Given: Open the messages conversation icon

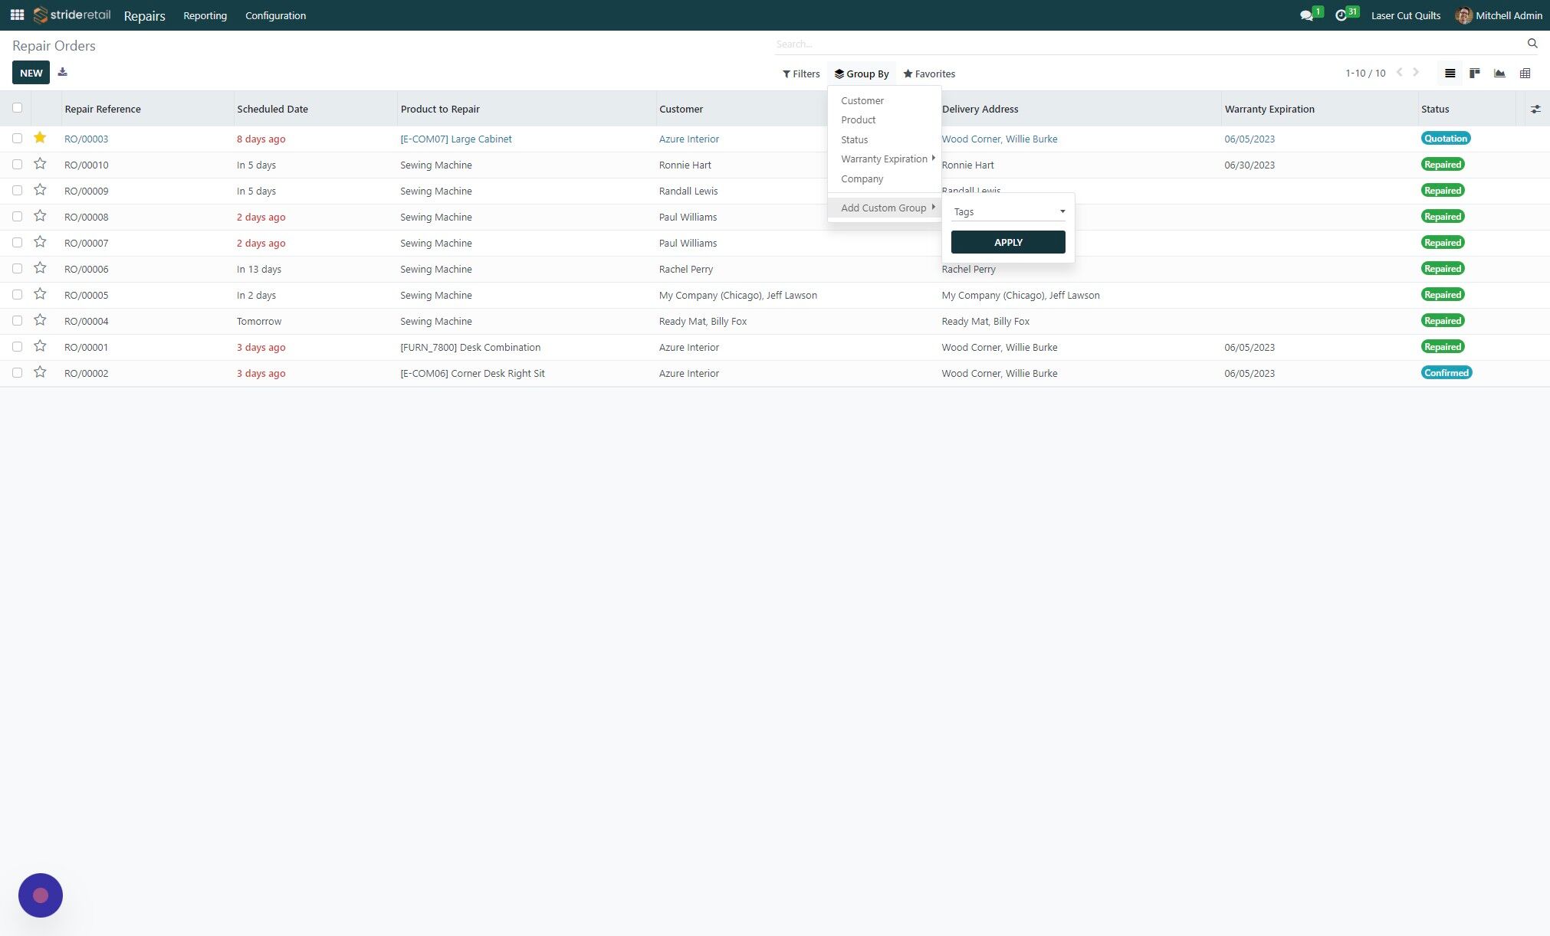Looking at the screenshot, I should click(x=1307, y=15).
